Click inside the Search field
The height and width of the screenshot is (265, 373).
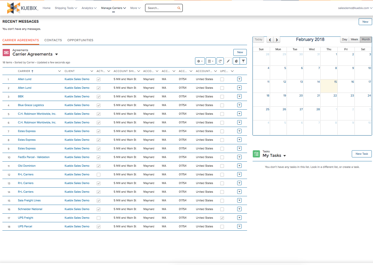(162, 8)
